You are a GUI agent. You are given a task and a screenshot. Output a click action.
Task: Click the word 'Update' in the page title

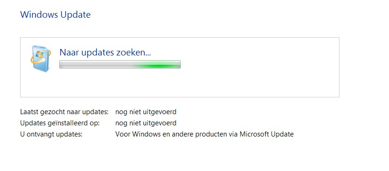76,15
